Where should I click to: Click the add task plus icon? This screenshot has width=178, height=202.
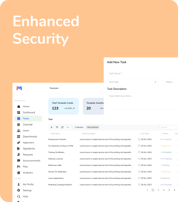click(52, 127)
